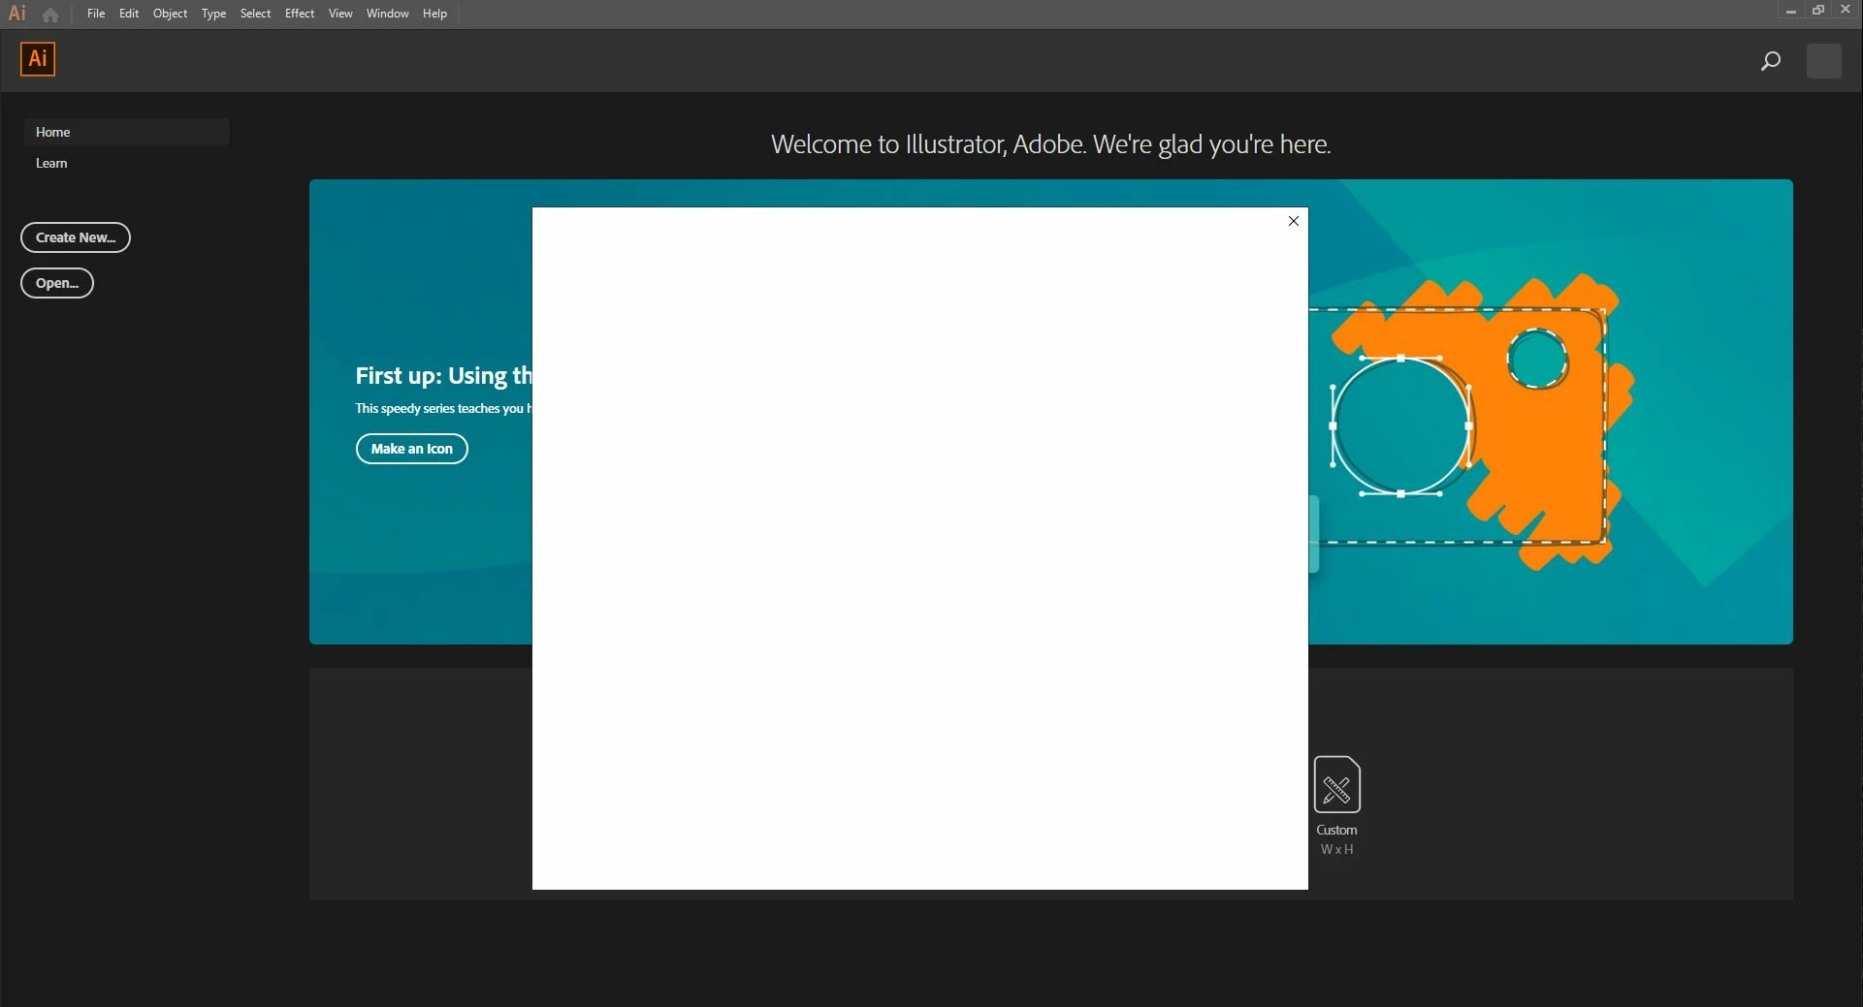Open the Type menu
The image size is (1863, 1007).
[213, 14]
